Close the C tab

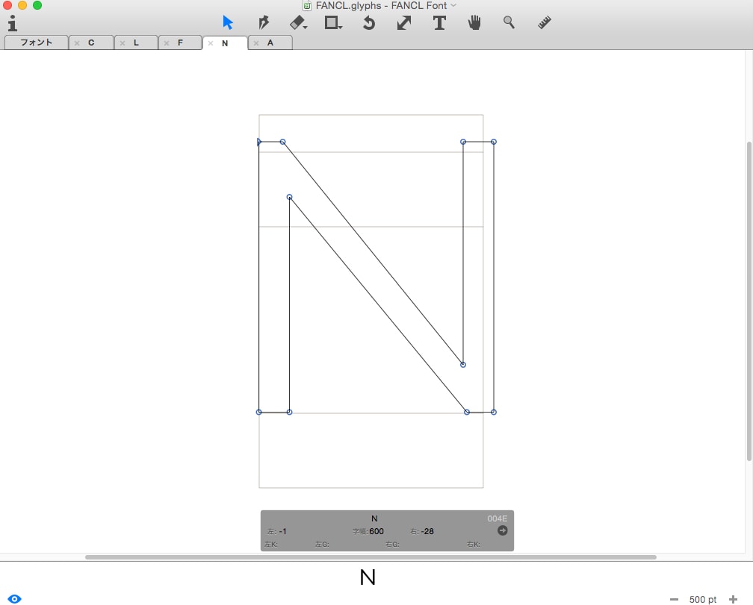click(x=77, y=43)
